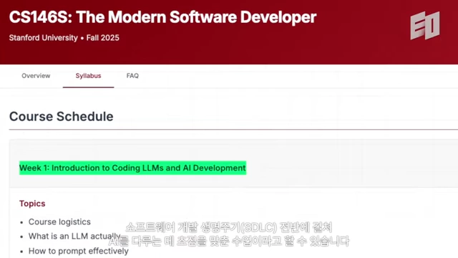Expand Week 1 Introduction to Coding LLMs
The width and height of the screenshot is (458, 258).
(x=132, y=168)
